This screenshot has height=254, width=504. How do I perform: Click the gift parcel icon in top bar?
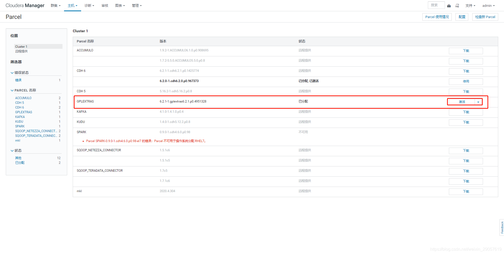(x=449, y=6)
